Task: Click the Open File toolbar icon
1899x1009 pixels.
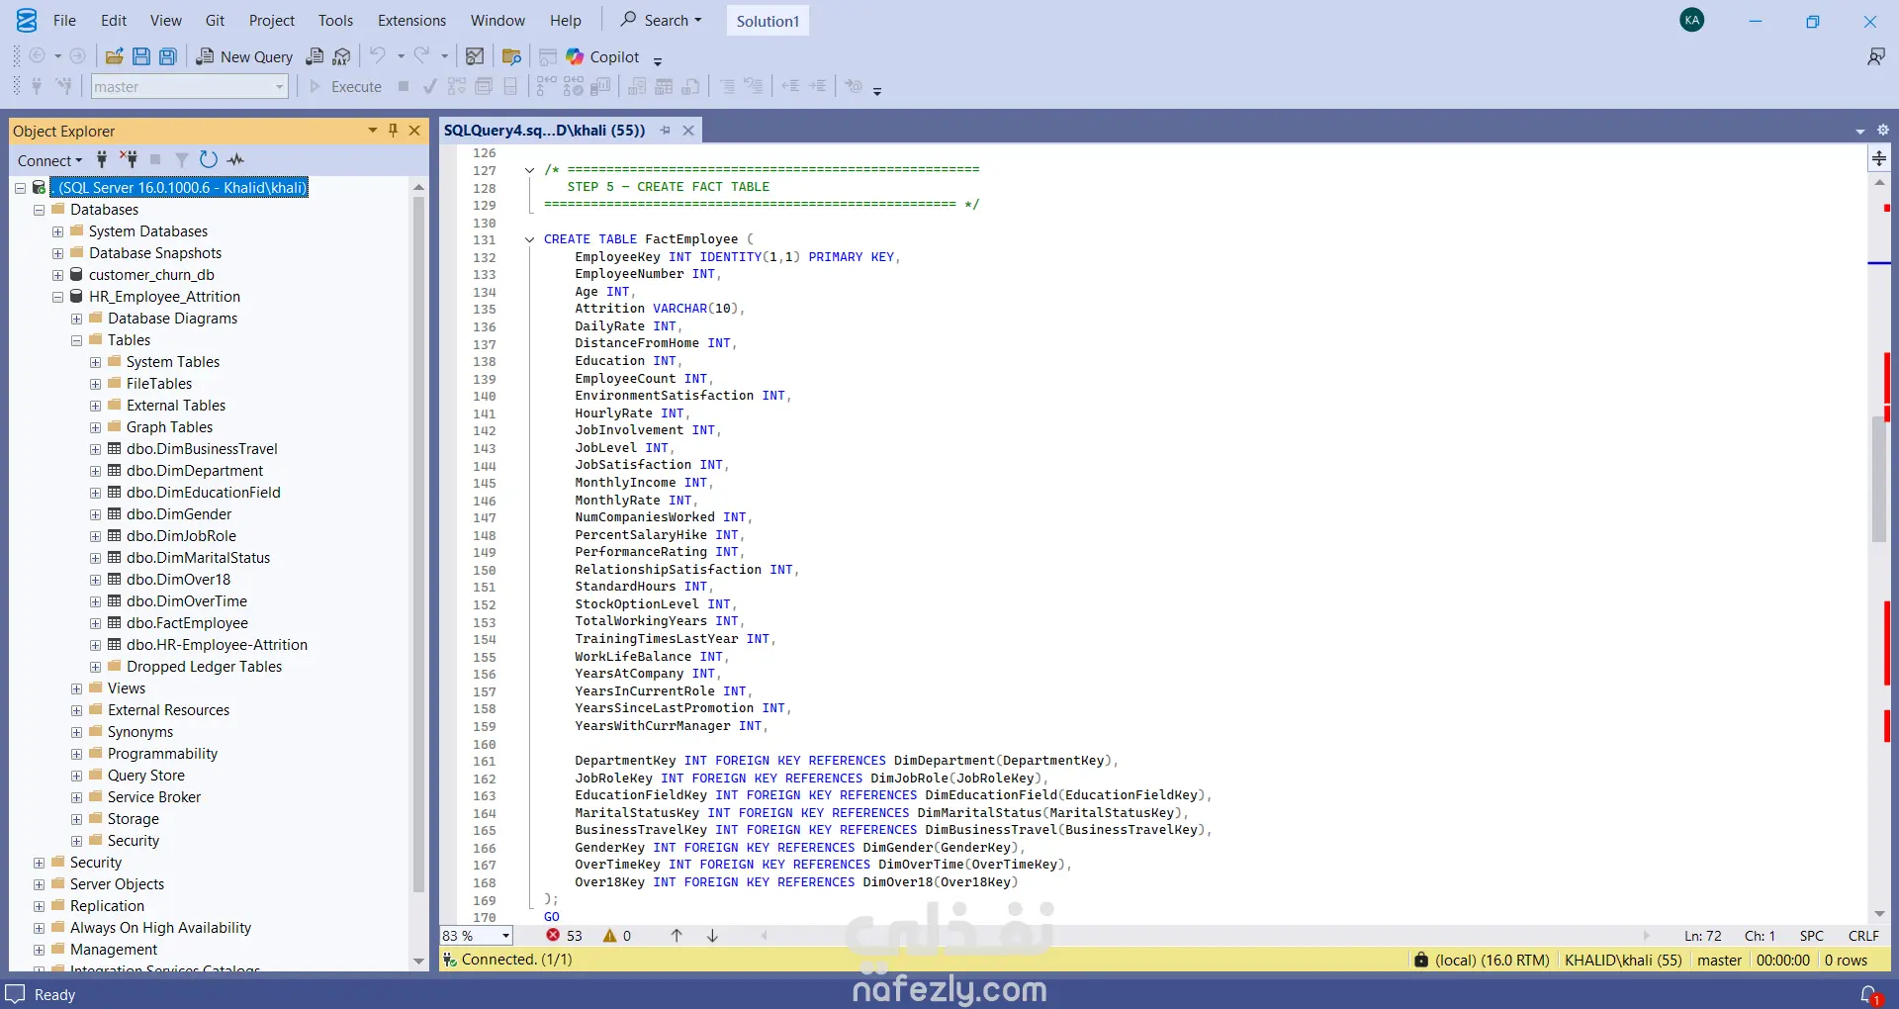Action: click(x=115, y=56)
